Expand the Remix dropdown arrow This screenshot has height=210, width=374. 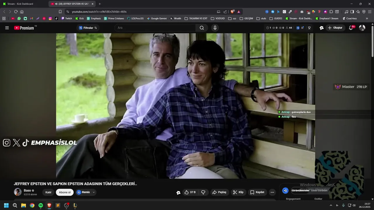pyautogui.click(x=94, y=192)
